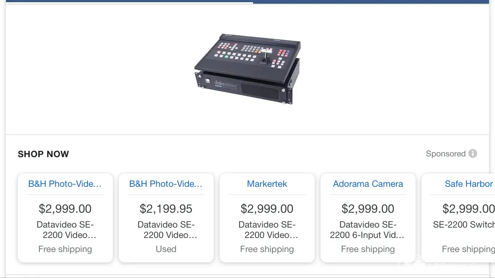Open the Datavideo switcher product image
Screen dimensions: 495x278
247,69
